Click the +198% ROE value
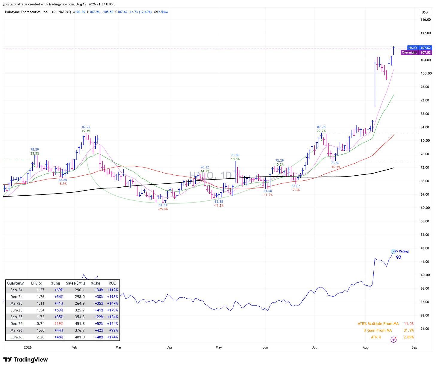This screenshot has height=368, width=436. point(113,296)
